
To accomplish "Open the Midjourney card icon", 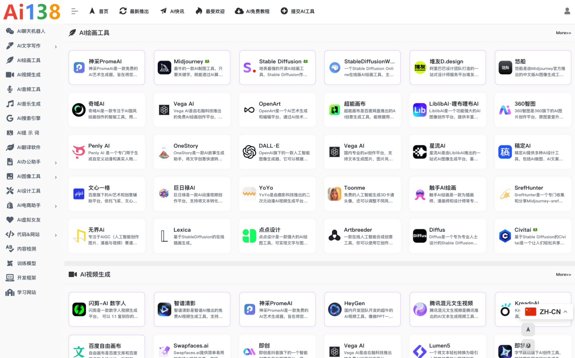I will click(164, 68).
